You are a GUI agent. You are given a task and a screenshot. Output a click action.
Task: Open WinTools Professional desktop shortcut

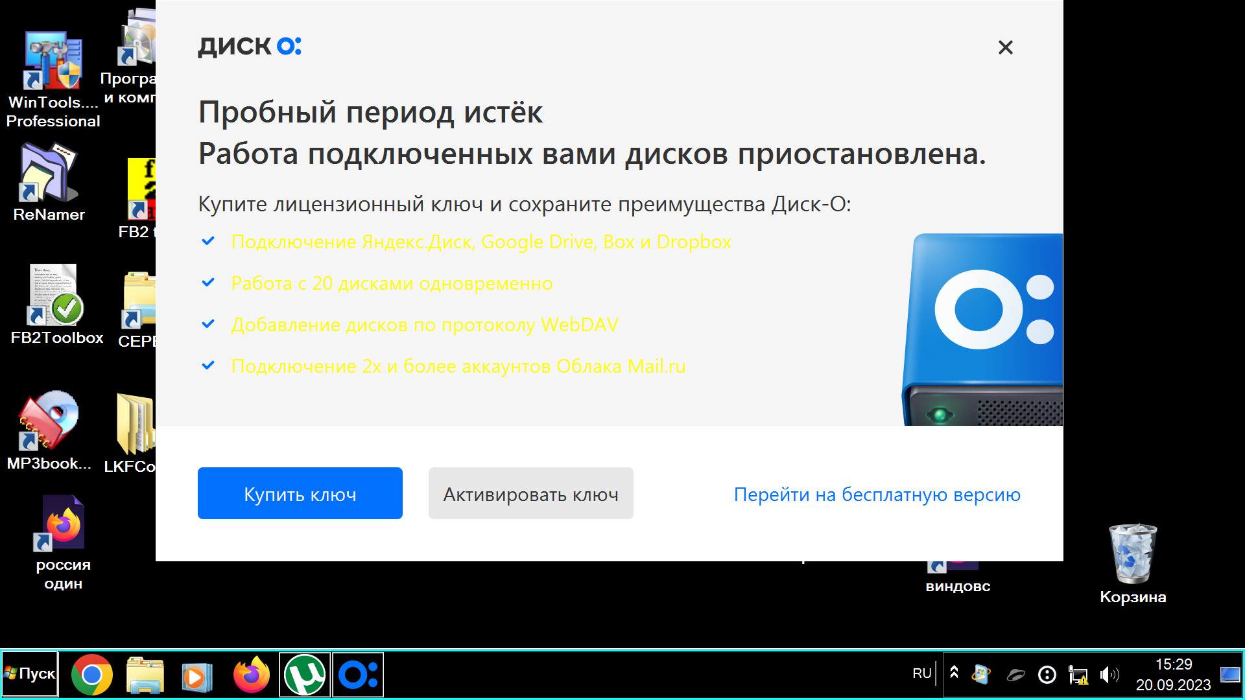53,80
